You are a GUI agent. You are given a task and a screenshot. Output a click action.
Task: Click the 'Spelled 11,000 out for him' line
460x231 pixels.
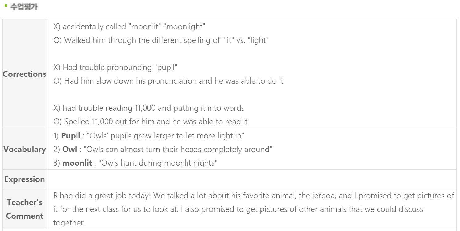(x=151, y=122)
